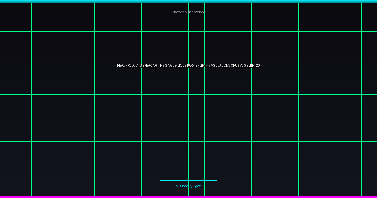Click the first "VS" after GPT-4V
377x198 pixels.
click(x=213, y=65)
